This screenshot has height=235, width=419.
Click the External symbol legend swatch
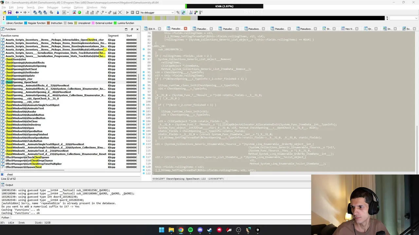pyautogui.click(x=93, y=23)
